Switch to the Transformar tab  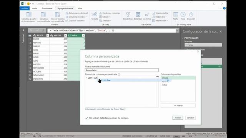[47, 8]
